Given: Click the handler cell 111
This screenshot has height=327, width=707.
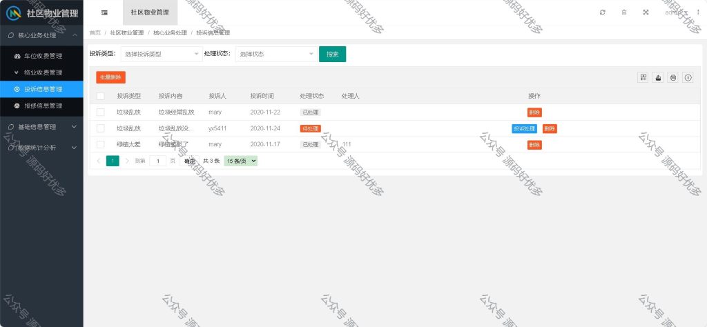Looking at the screenshot, I should click(x=347, y=145).
